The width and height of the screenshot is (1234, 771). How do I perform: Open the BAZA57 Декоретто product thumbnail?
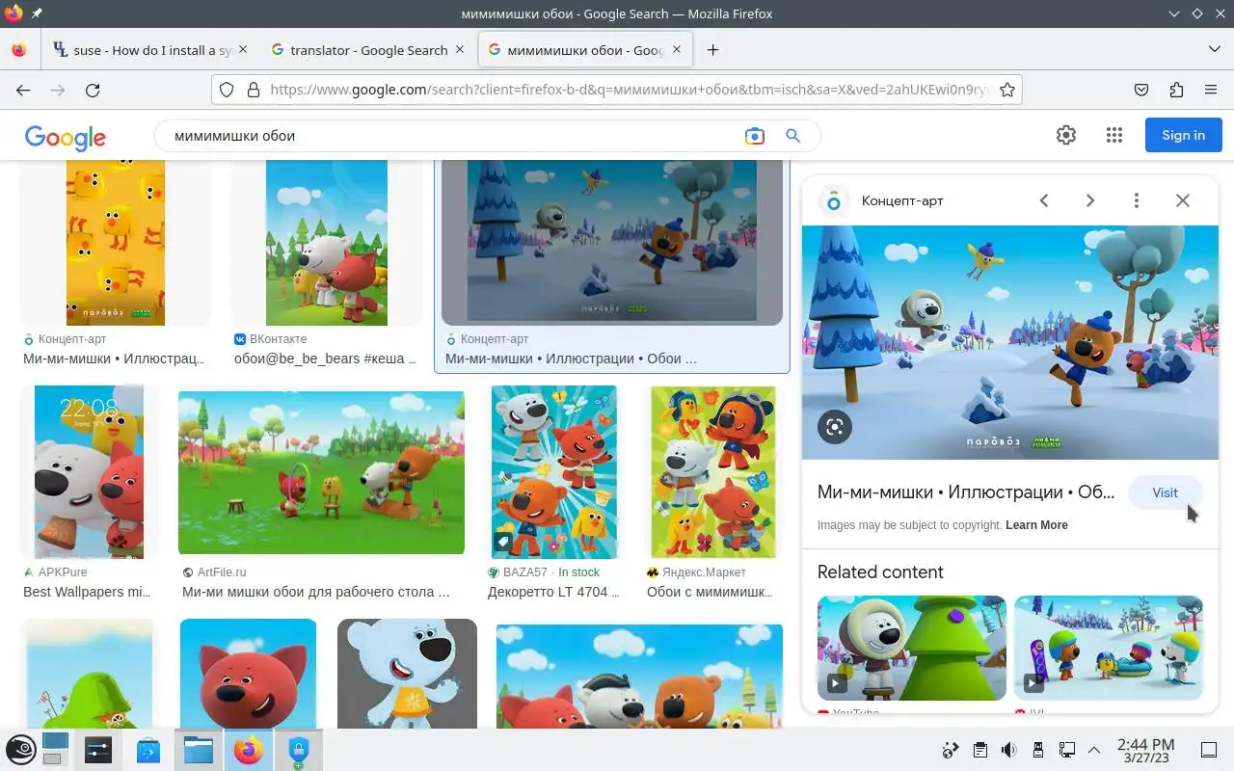(554, 472)
